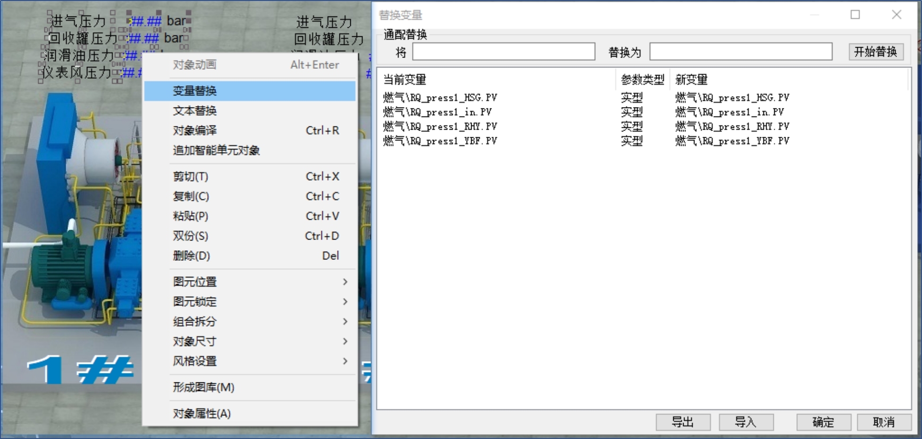Click the 将 search input field

503,52
